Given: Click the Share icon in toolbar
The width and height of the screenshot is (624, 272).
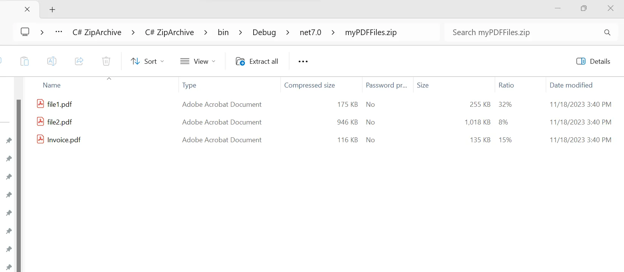Looking at the screenshot, I should pyautogui.click(x=79, y=61).
